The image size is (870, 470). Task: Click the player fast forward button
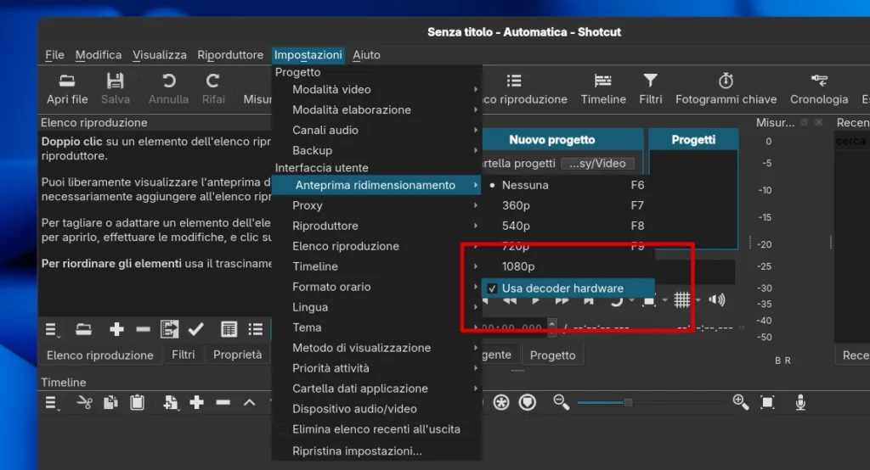(562, 301)
